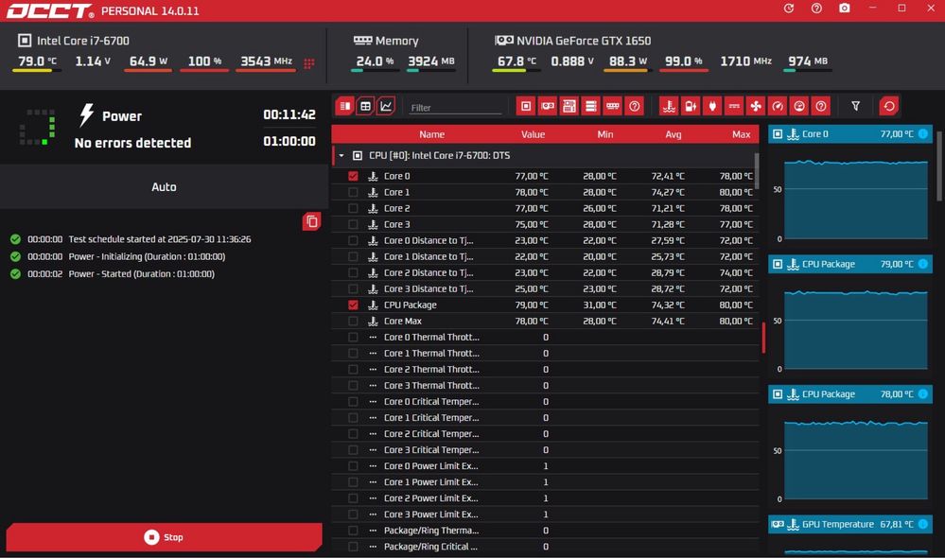Viewport: 945px width, 558px height.
Task: Filter sensors by motherboard category icon
Action: [569, 106]
